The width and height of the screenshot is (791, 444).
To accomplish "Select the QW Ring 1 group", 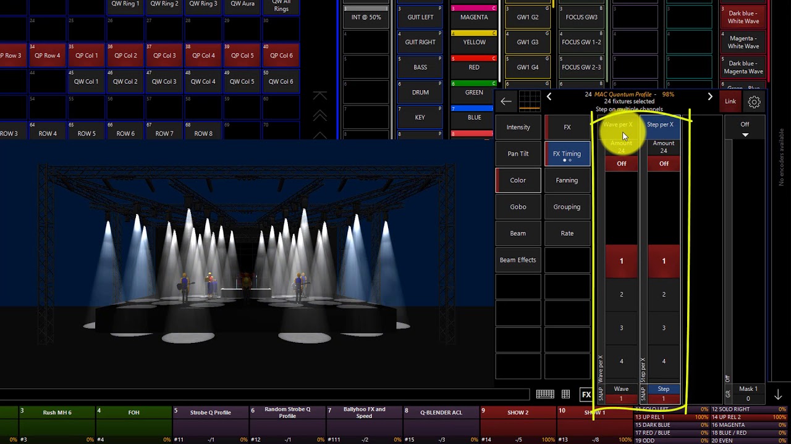I will [x=125, y=6].
